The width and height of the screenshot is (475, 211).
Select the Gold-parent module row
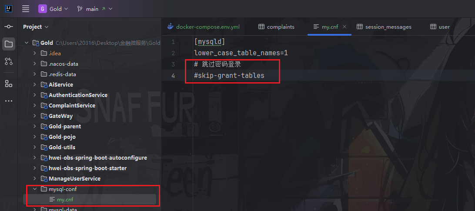click(89, 127)
